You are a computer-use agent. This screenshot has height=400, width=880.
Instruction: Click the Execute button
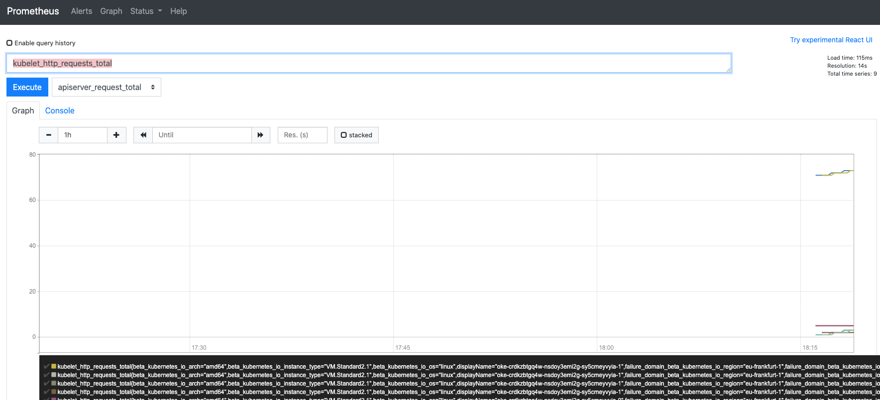(27, 87)
